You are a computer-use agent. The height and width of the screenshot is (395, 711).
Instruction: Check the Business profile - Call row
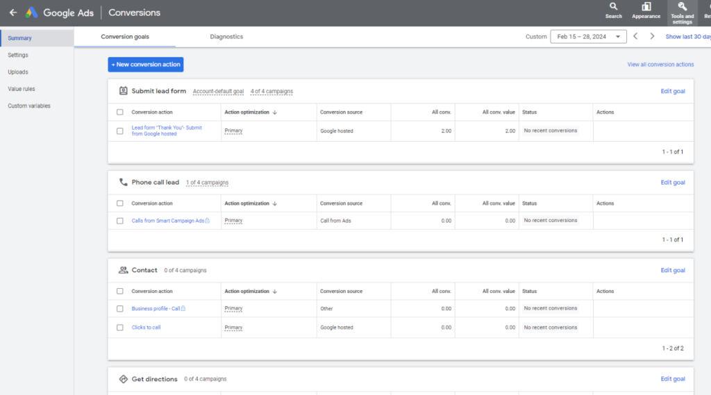pyautogui.click(x=119, y=309)
